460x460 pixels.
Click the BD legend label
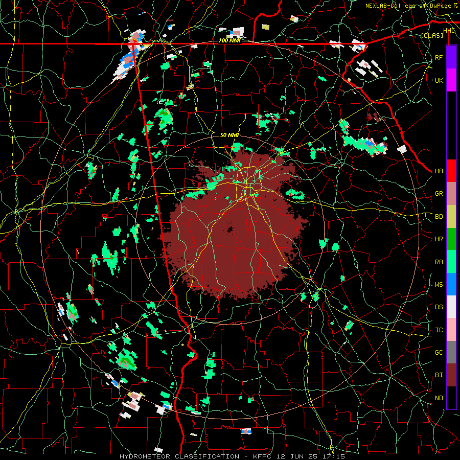[439, 217]
